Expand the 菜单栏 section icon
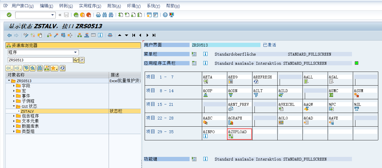The height and width of the screenshot is (168, 382). point(194,54)
